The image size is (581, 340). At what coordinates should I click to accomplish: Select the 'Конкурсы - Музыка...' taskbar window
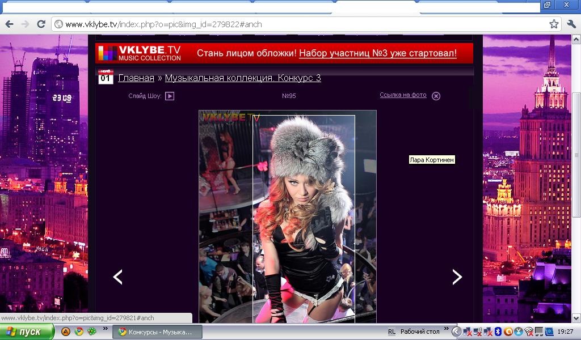(158, 332)
